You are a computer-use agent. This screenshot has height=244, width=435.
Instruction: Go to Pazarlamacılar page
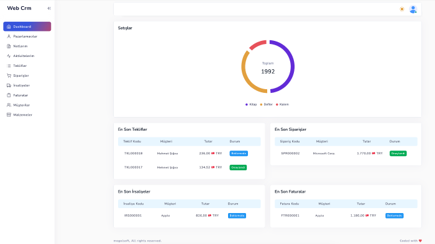pos(27,37)
